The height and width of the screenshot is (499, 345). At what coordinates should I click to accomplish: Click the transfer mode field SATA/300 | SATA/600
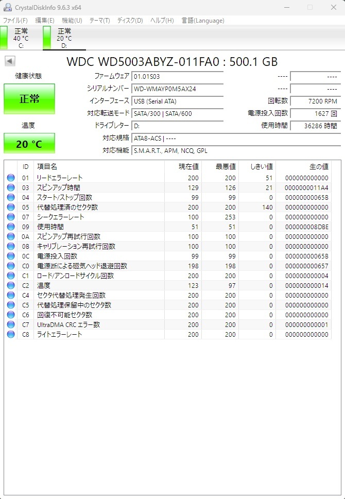[x=177, y=114]
